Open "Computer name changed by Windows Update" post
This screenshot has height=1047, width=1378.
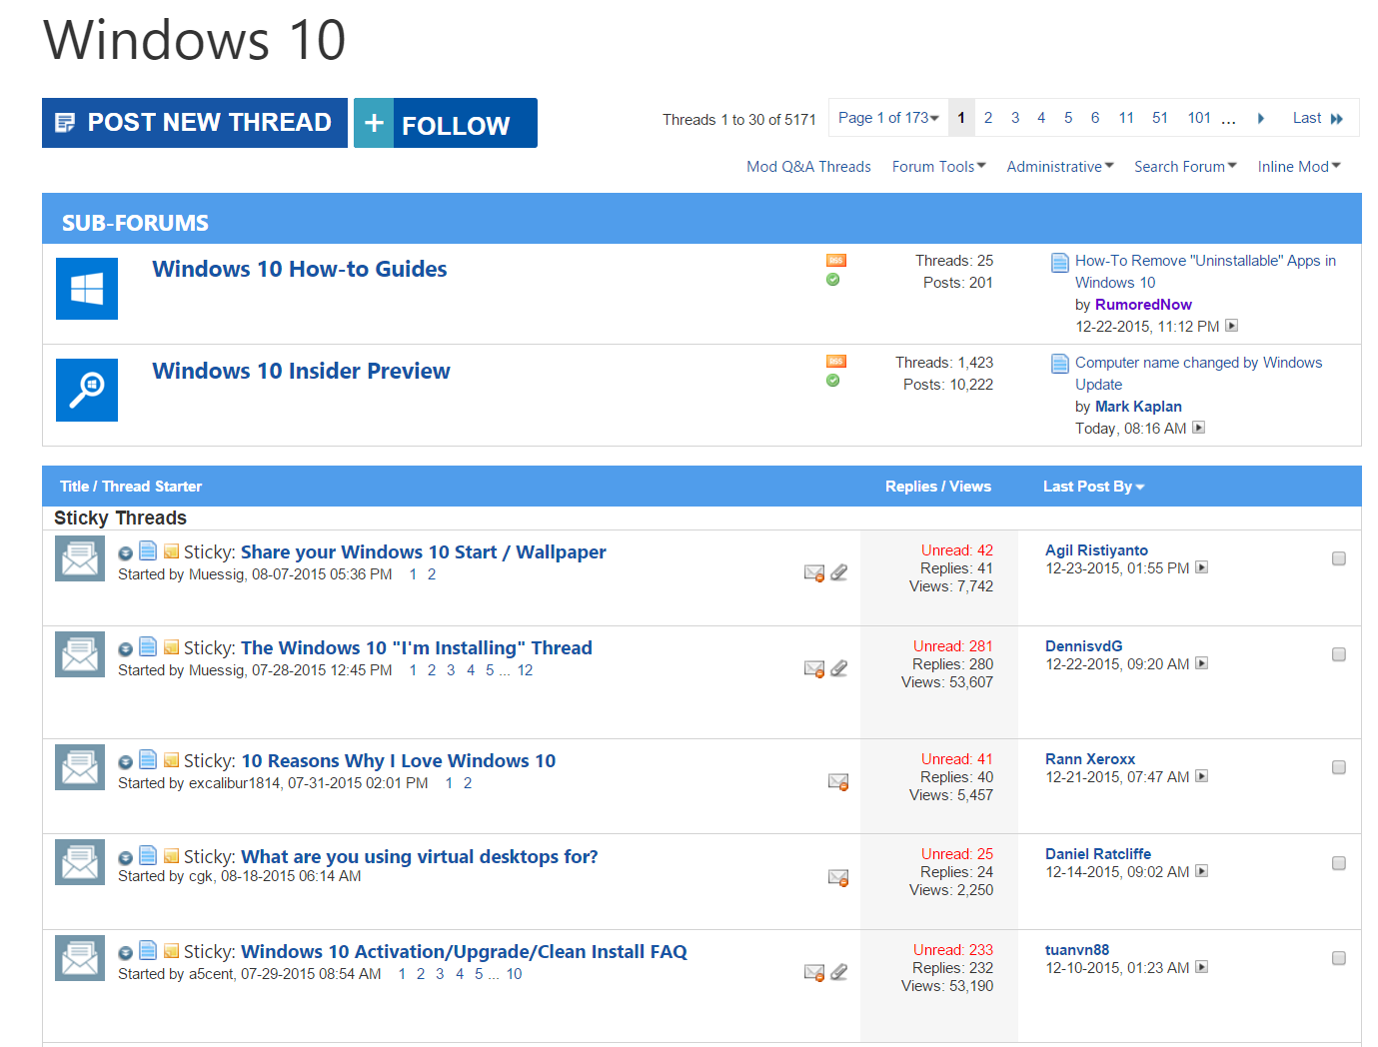(1198, 374)
